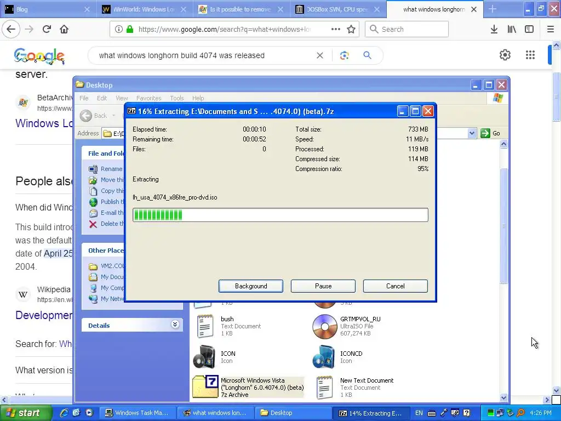Switch to DOSBox SVN CPU speed tab
561x421 pixels.
tap(336, 9)
